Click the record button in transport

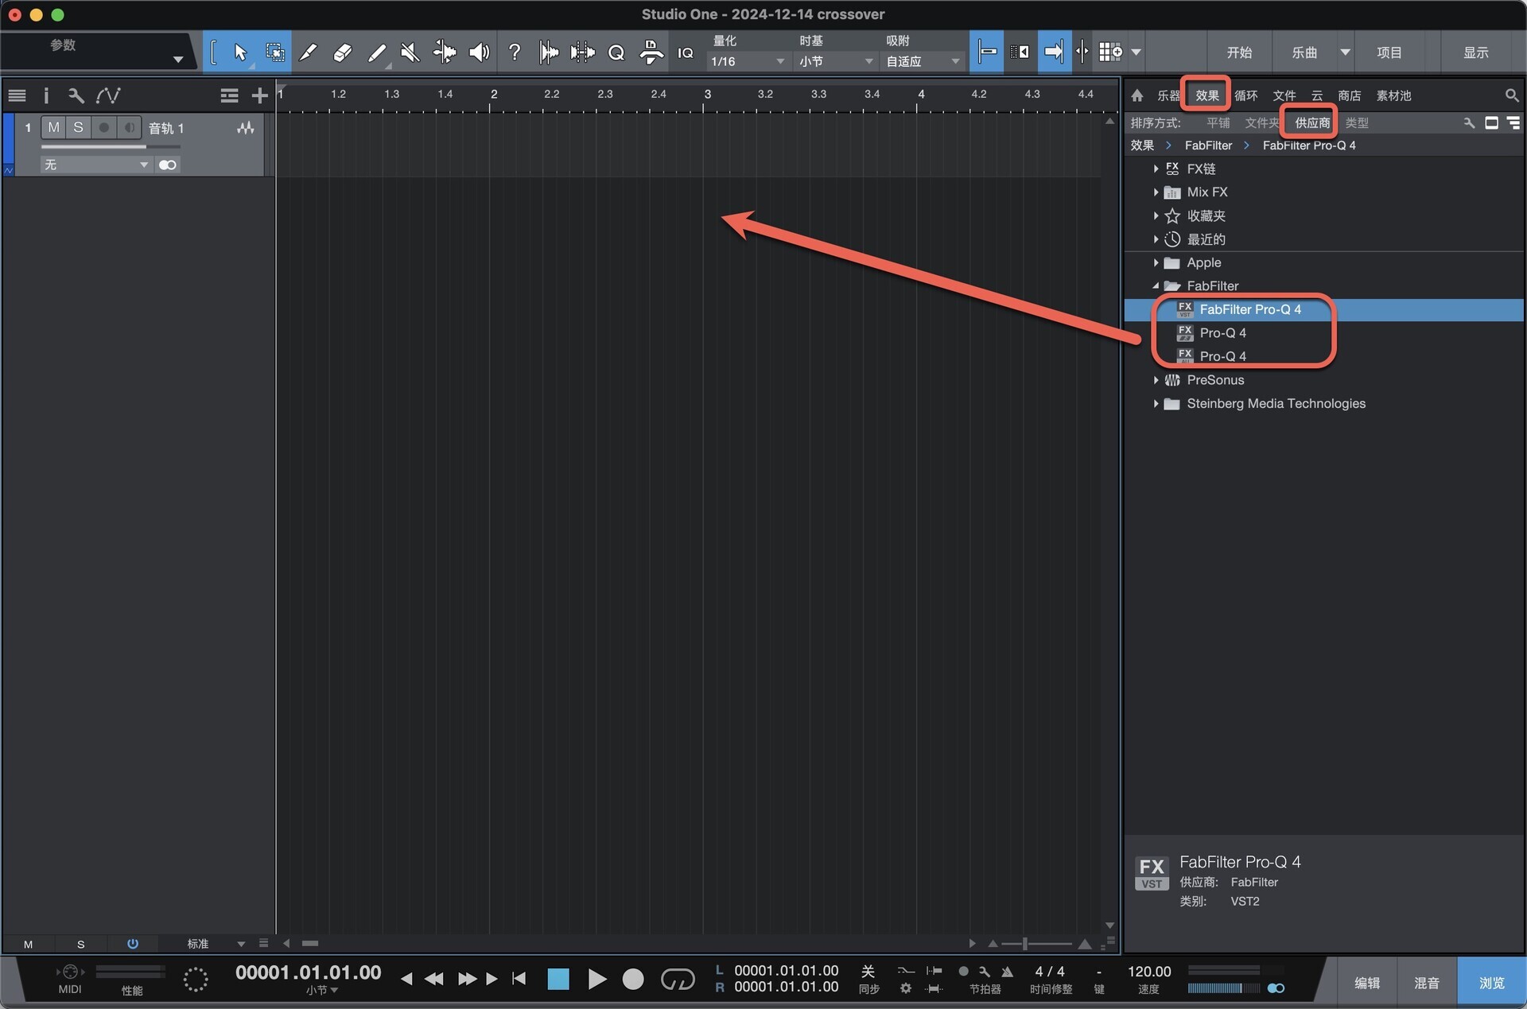click(x=633, y=979)
